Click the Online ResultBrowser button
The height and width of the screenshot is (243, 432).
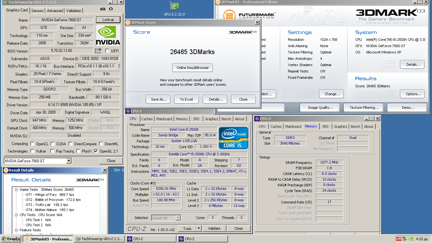[x=193, y=68]
